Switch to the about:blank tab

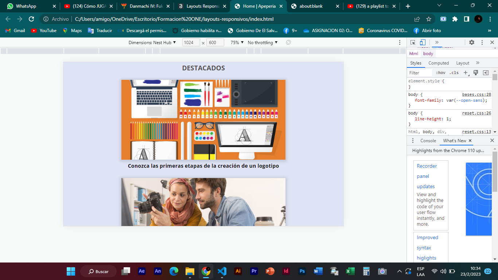316,6
